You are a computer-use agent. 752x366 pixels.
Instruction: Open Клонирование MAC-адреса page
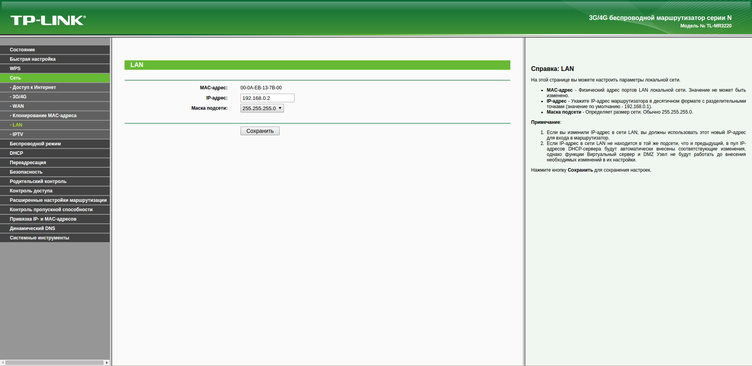[55, 116]
